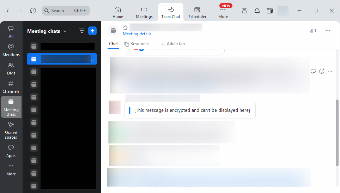The width and height of the screenshot is (340, 193).
Task: Open the notifications bell
Action: pyautogui.click(x=257, y=11)
